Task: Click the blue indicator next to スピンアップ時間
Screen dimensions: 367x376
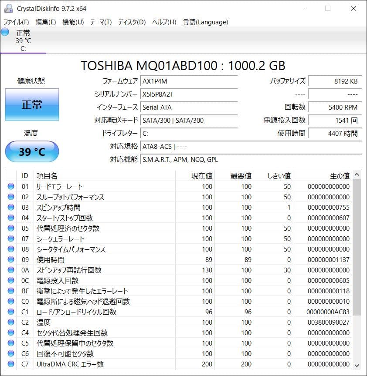Action: pos(11,208)
